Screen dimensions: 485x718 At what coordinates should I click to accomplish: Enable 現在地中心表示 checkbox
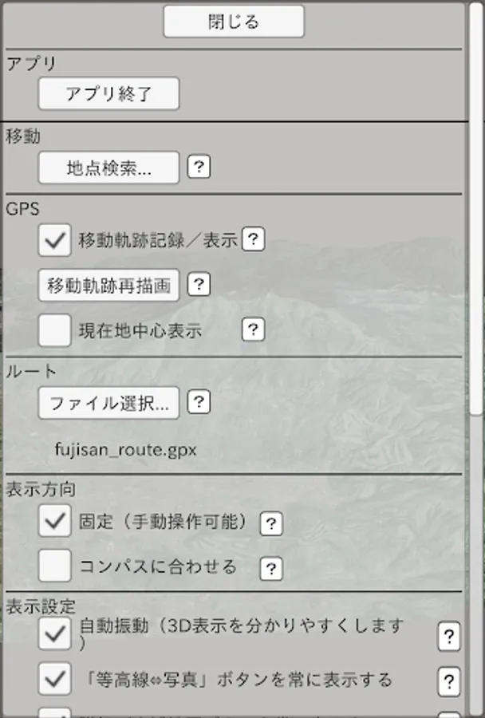(x=54, y=330)
